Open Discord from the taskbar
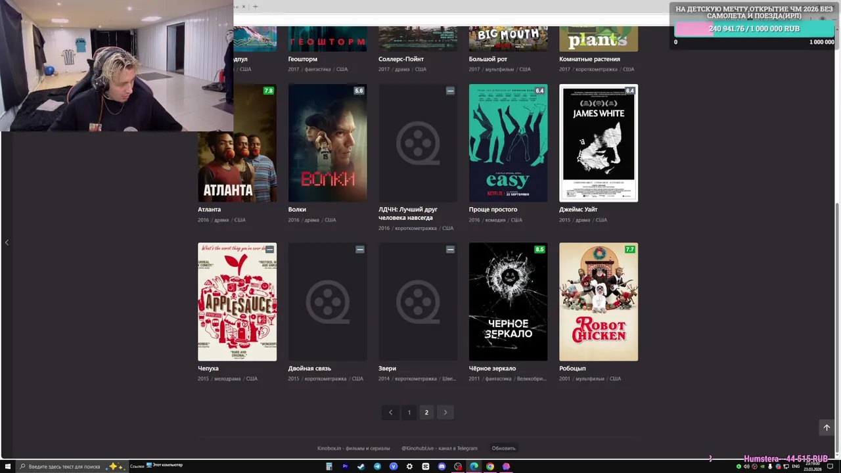Image resolution: width=841 pixels, height=473 pixels. pos(442,466)
